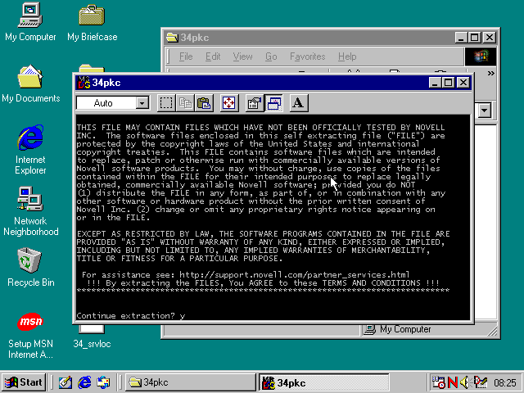Screen dimensions: 524x393
Task: Open the File menu in the folder window
Action: [186, 56]
